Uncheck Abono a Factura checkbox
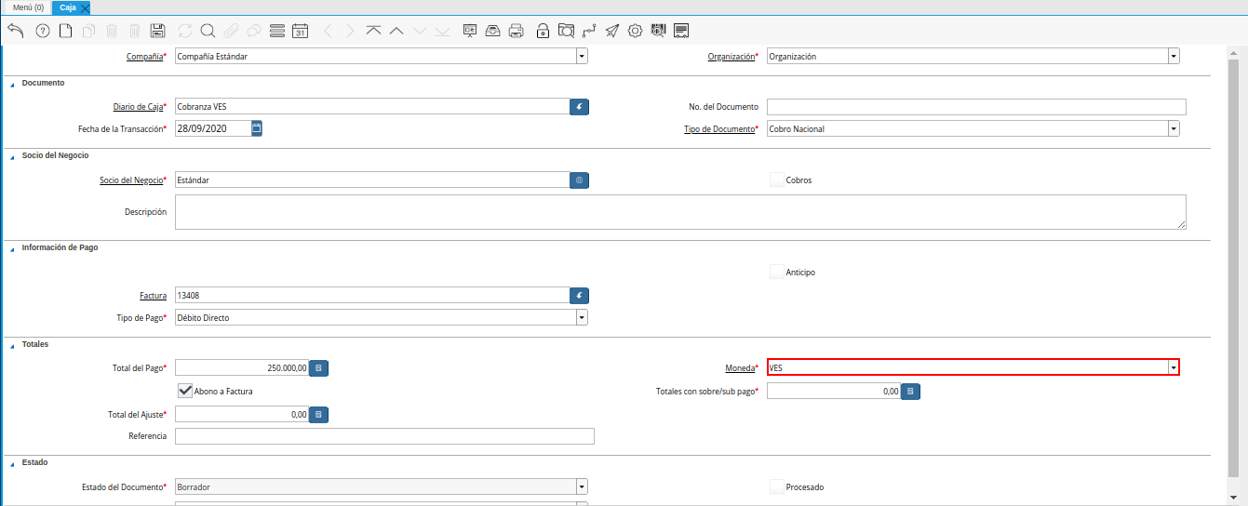This screenshot has width=1248, height=506. tap(185, 391)
